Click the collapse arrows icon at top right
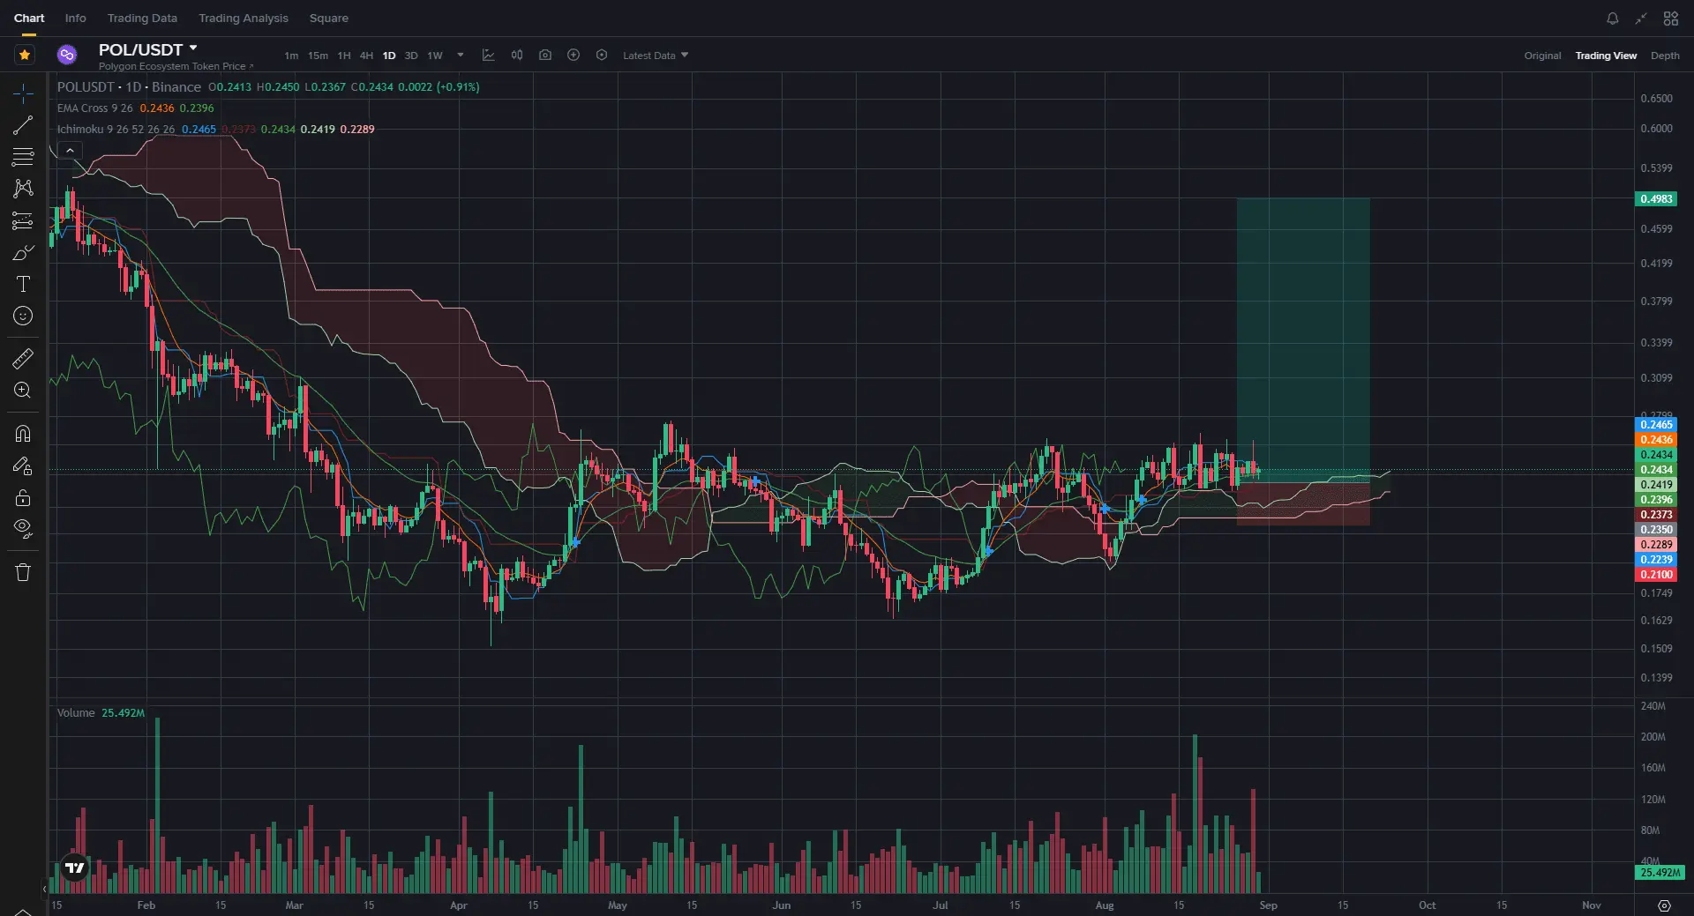 coord(1641,19)
